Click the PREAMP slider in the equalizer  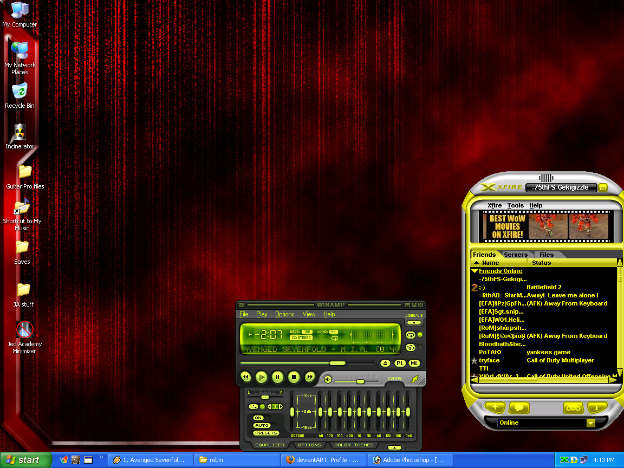[292, 412]
